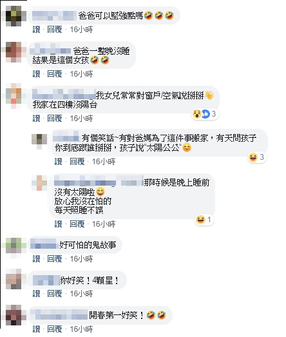Reply to the 爸爸可以堅強點嗎 comment
The height and width of the screenshot is (337, 286).
(54, 30)
